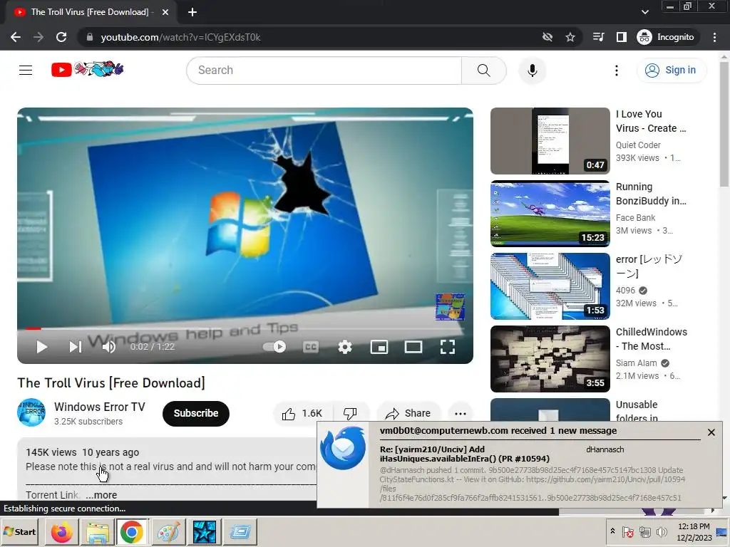730x547 pixels.
Task: Go to YouTube home via logo
Action: [x=87, y=70]
